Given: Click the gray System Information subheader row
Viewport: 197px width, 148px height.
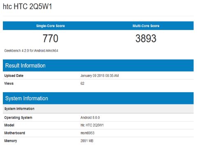Looking at the screenshot, I should coord(98,109).
